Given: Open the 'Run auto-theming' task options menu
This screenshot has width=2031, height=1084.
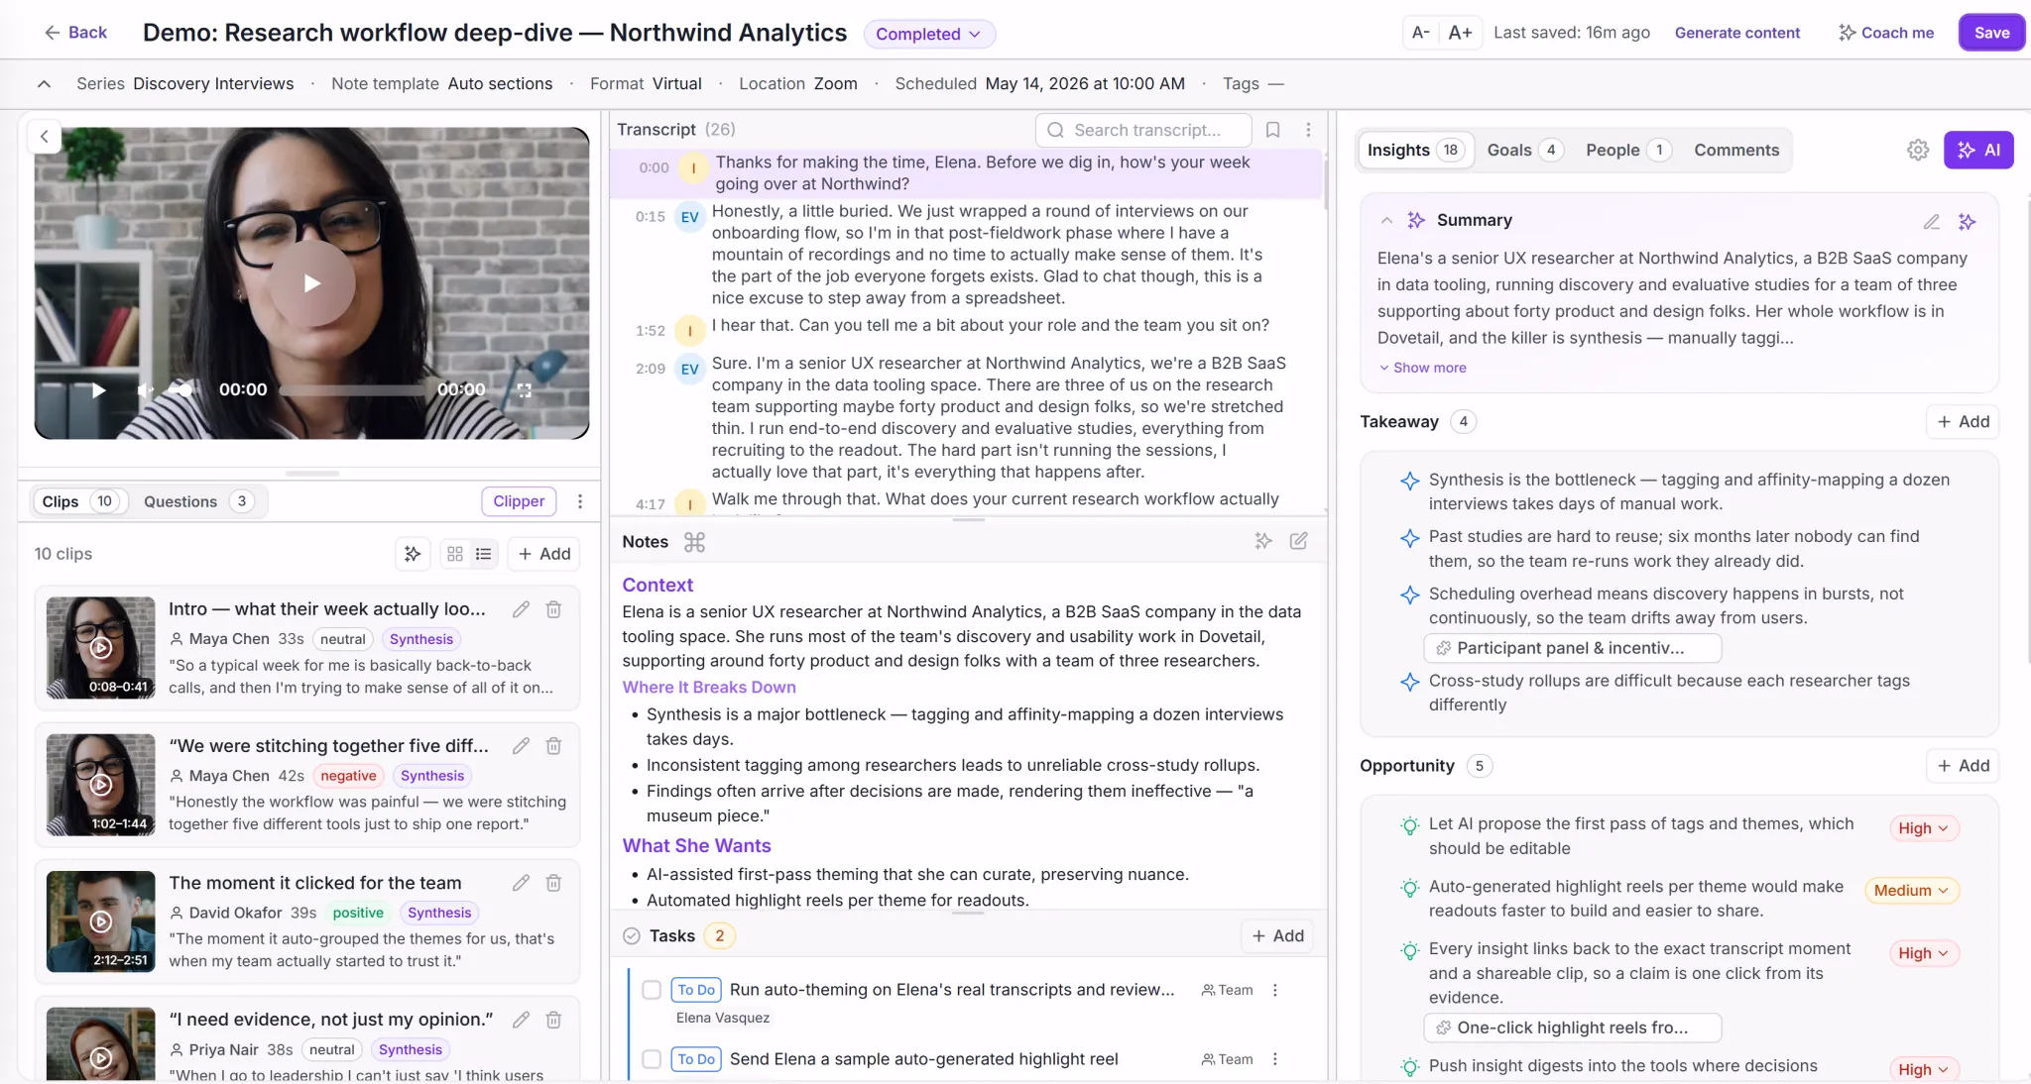Looking at the screenshot, I should 1275,990.
